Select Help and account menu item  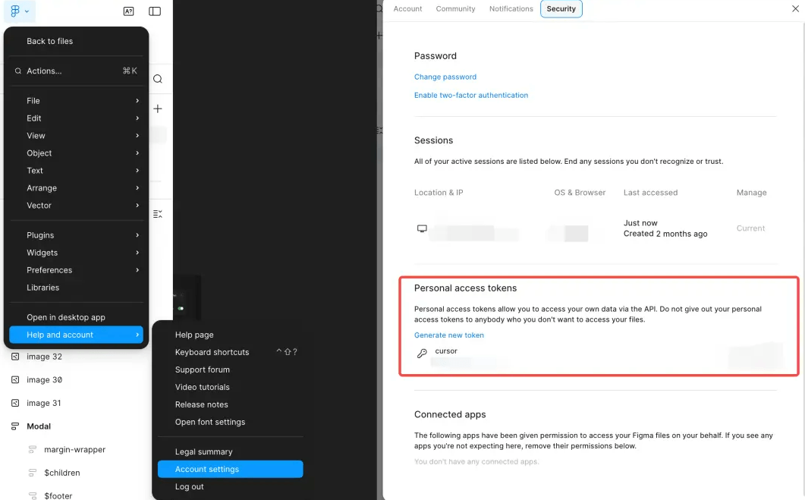pyautogui.click(x=76, y=335)
